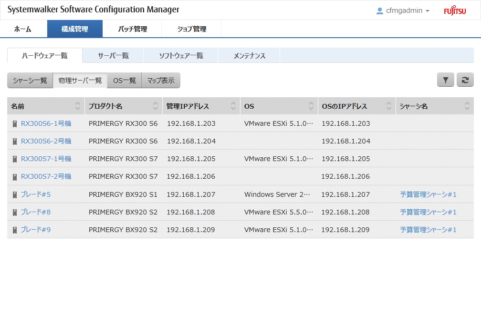The width and height of the screenshot is (481, 336).
Task: Show the シャーシ一覧 view
Action: [x=30, y=81]
